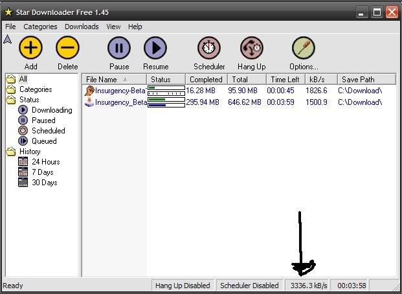Screen dimensions: 402x294
Task: Click the 00:03:58 status bar timer
Action: point(350,286)
